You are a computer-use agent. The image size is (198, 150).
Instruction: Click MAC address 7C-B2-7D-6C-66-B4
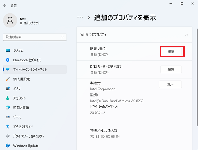(x=105, y=137)
